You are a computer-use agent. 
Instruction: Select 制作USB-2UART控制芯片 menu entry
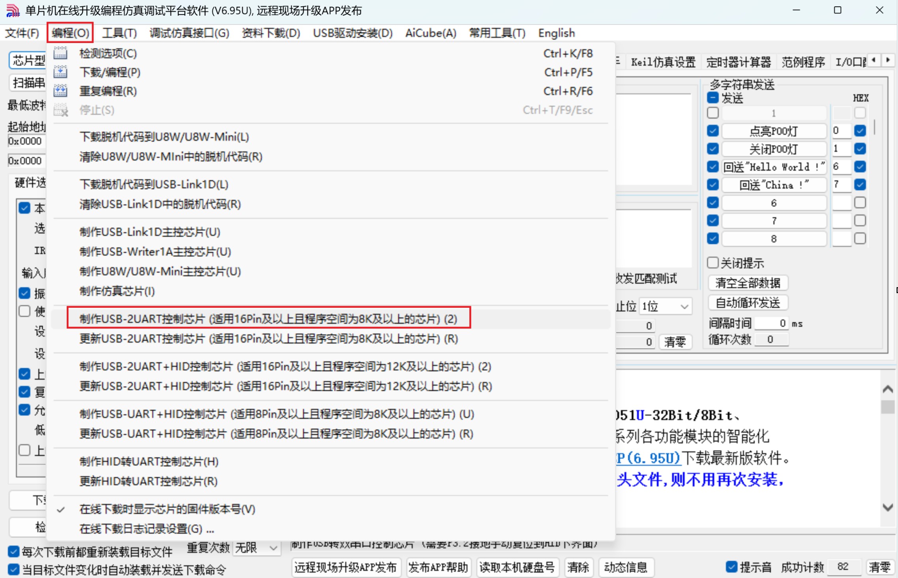(x=268, y=318)
